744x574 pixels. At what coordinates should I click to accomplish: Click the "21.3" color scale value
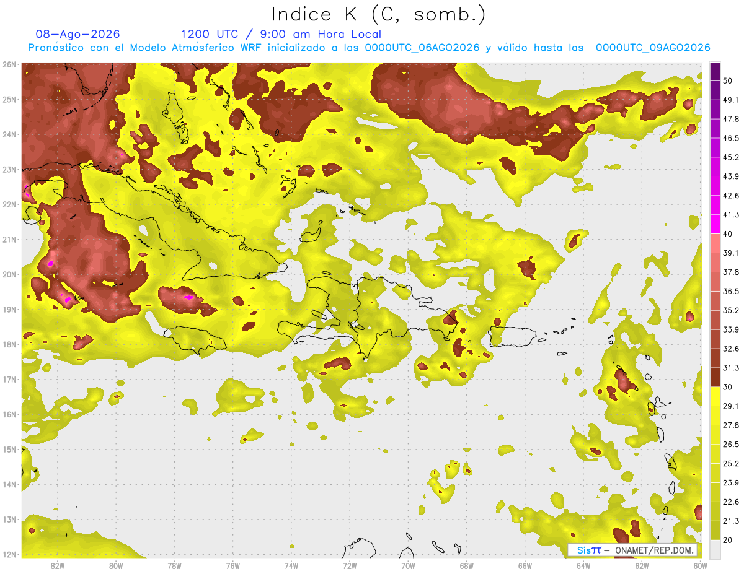pos(730,521)
